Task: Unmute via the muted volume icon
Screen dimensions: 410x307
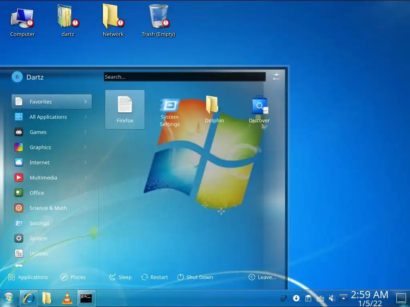Action: pyautogui.click(x=332, y=298)
